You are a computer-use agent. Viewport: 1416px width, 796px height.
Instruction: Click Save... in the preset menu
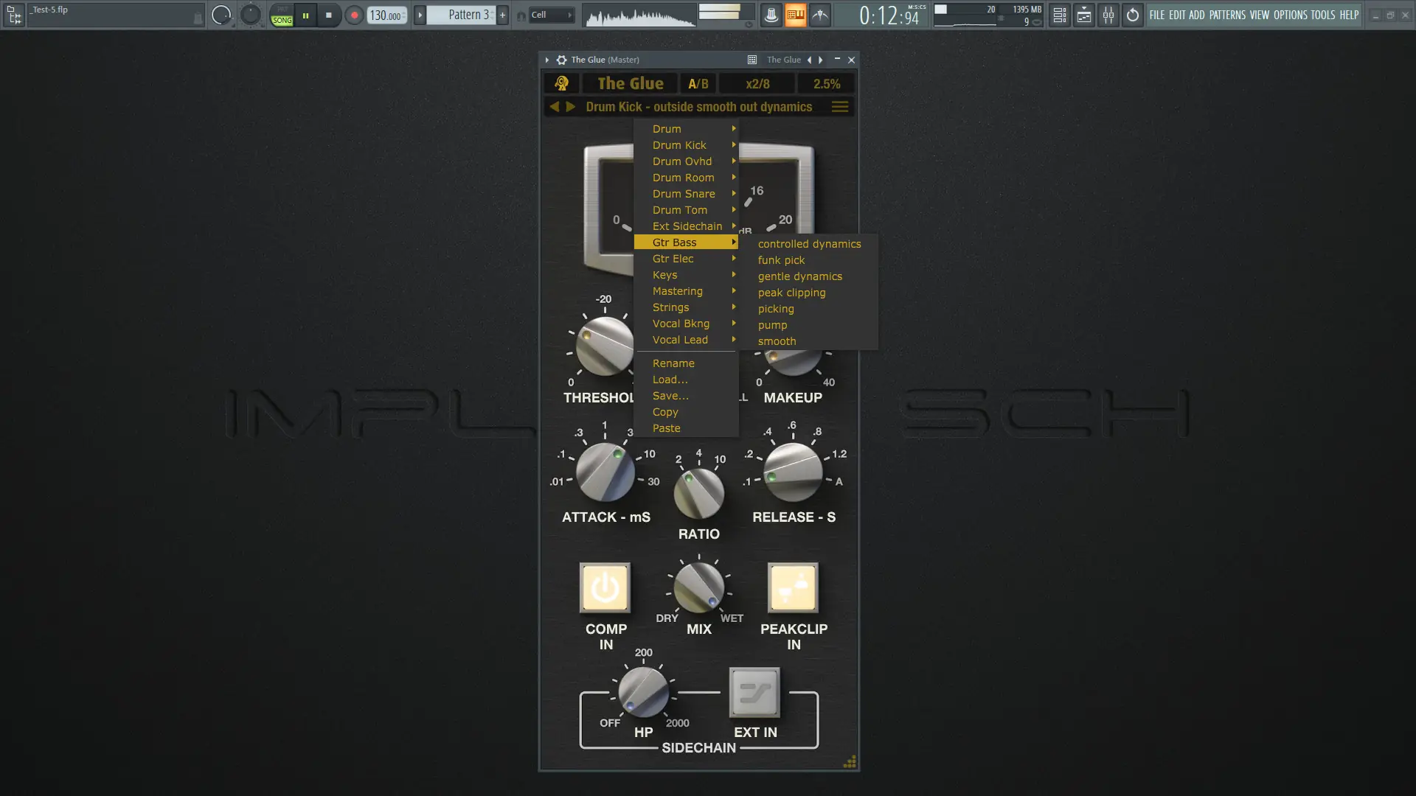[x=670, y=396]
